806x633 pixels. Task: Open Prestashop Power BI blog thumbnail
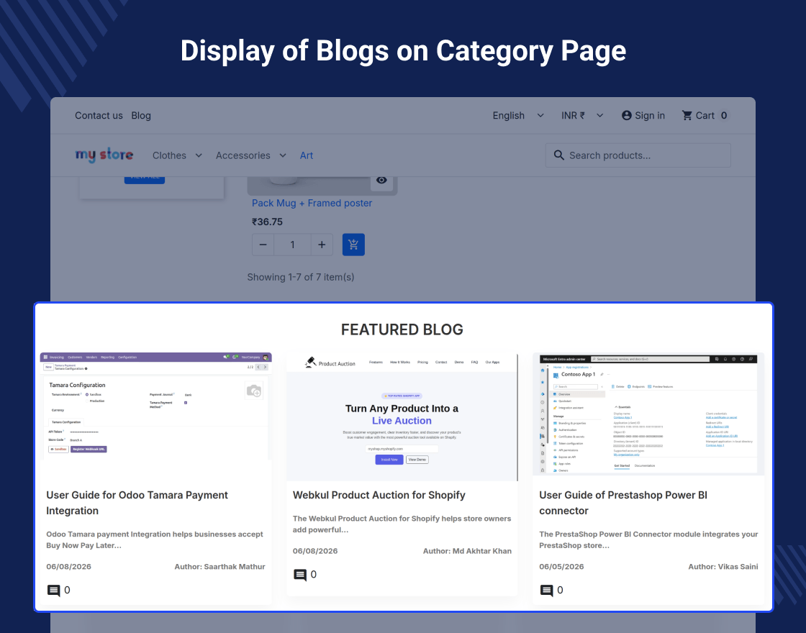click(x=648, y=414)
